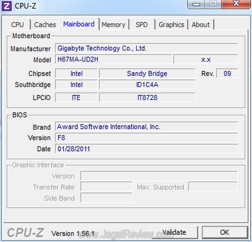Click the Southbridge vendor Intel field
Viewport: 252px width, 242px height.
[76, 85]
